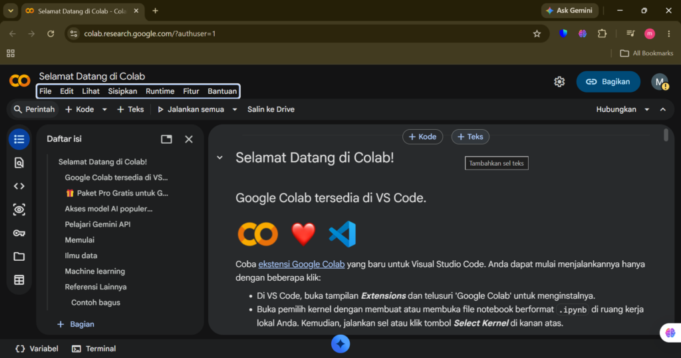The height and width of the screenshot is (358, 681).
Task: Open the Chrome three-dot menu
Action: [x=669, y=33]
